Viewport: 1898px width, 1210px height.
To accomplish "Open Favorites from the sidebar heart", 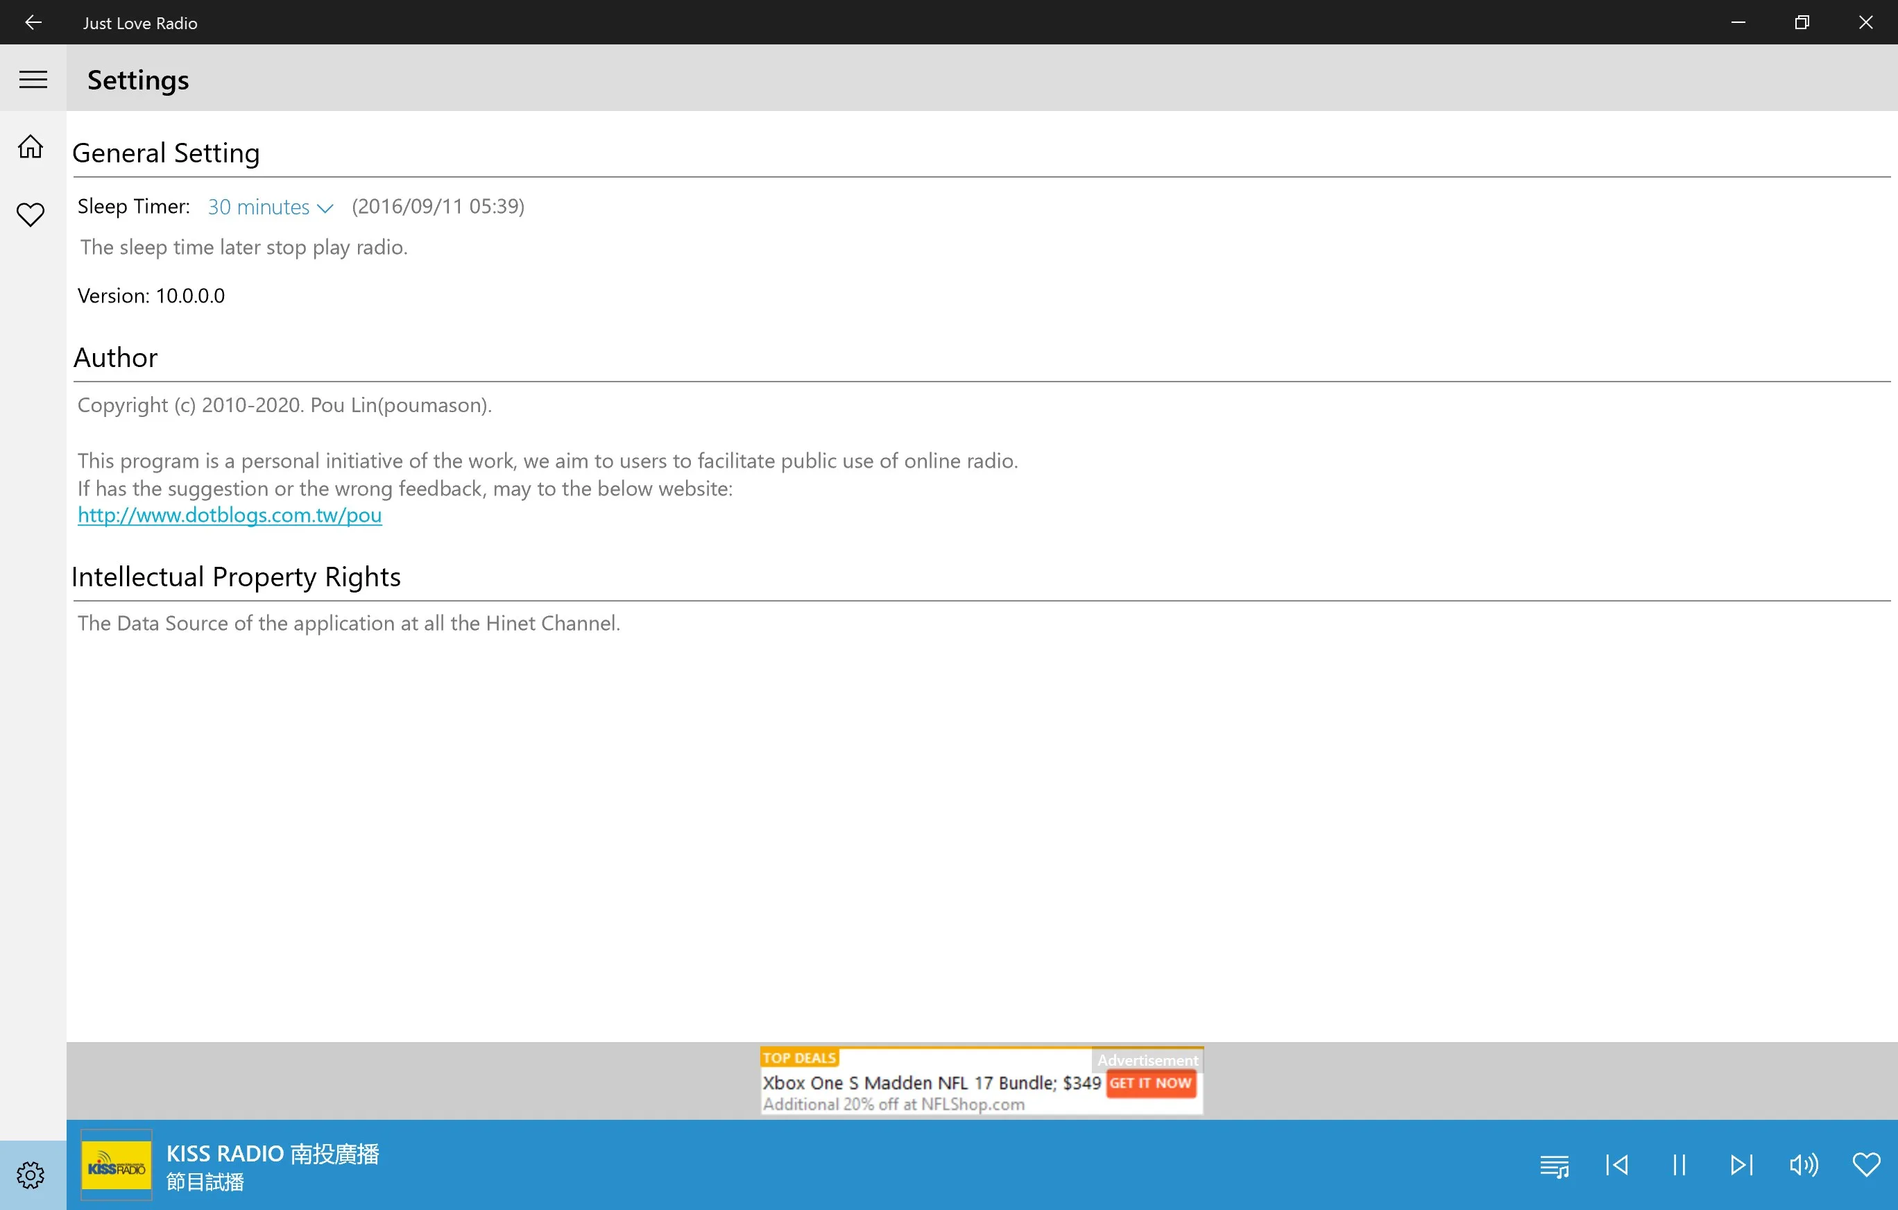I will pyautogui.click(x=31, y=214).
